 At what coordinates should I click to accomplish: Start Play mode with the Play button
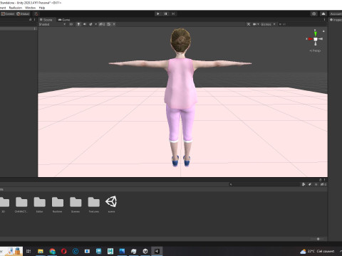[x=158, y=14]
